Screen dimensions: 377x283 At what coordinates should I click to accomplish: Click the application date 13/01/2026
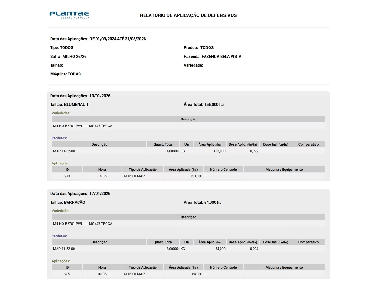pos(100,96)
